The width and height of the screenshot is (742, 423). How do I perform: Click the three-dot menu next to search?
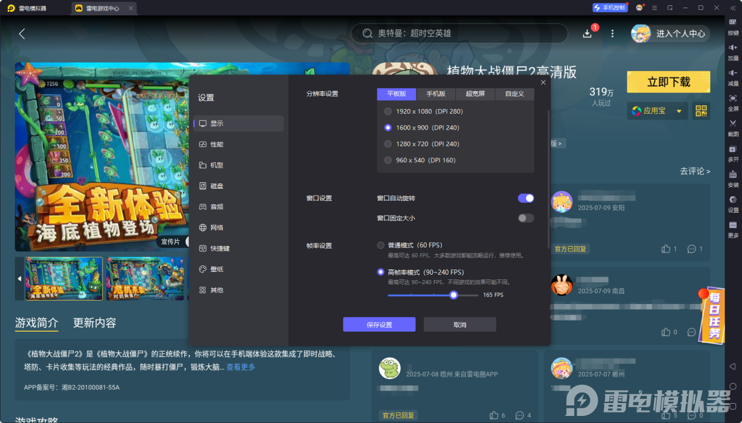click(x=612, y=33)
